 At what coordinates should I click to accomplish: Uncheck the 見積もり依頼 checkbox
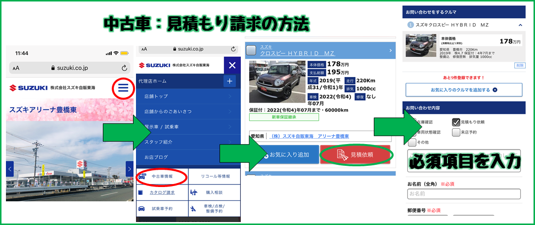click(456, 122)
